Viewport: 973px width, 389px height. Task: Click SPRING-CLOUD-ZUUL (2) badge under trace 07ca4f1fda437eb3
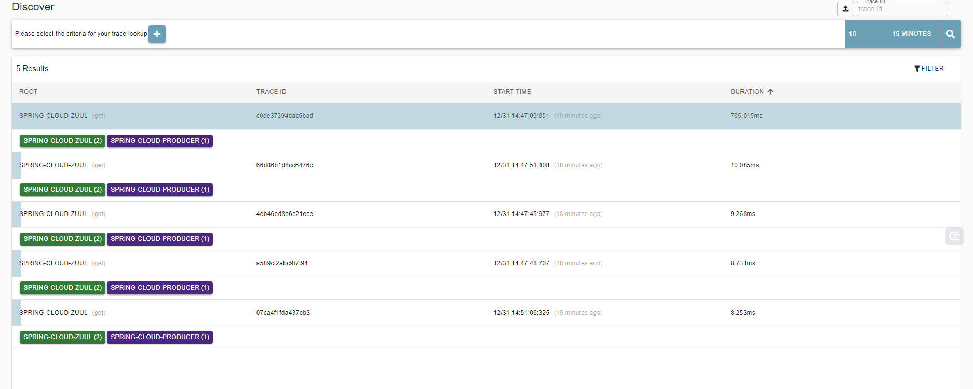coord(62,337)
